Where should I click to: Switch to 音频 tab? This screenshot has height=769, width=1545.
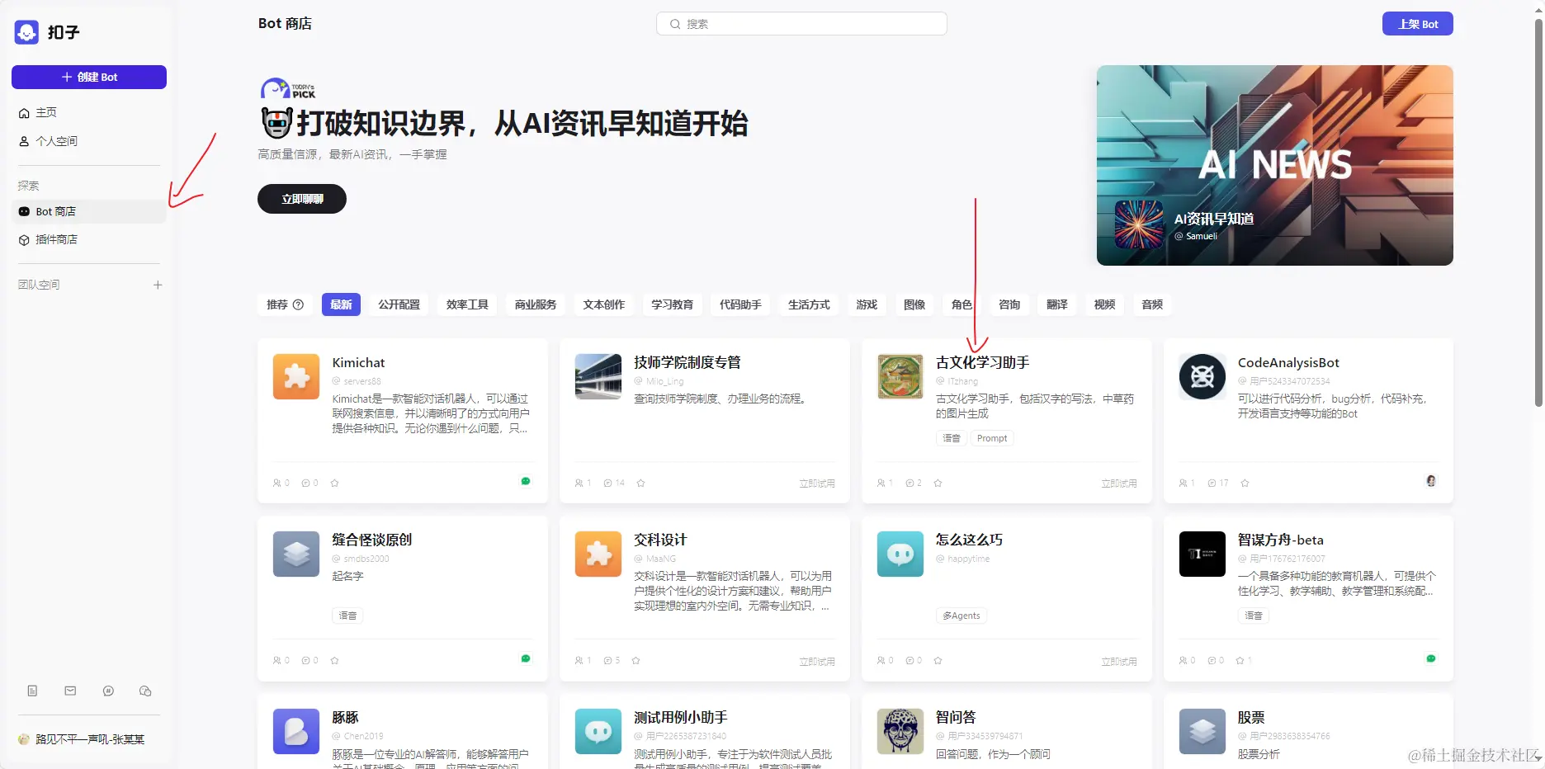[x=1152, y=304]
